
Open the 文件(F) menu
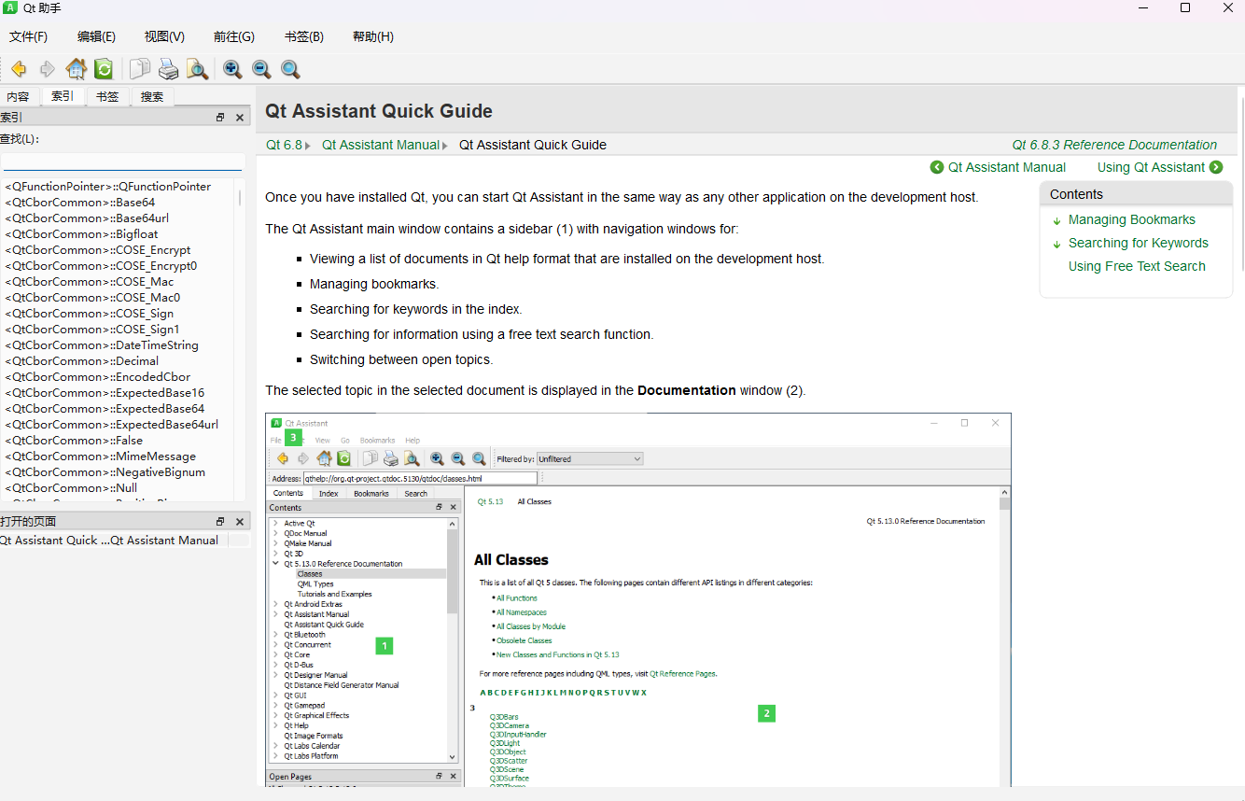[x=28, y=36]
